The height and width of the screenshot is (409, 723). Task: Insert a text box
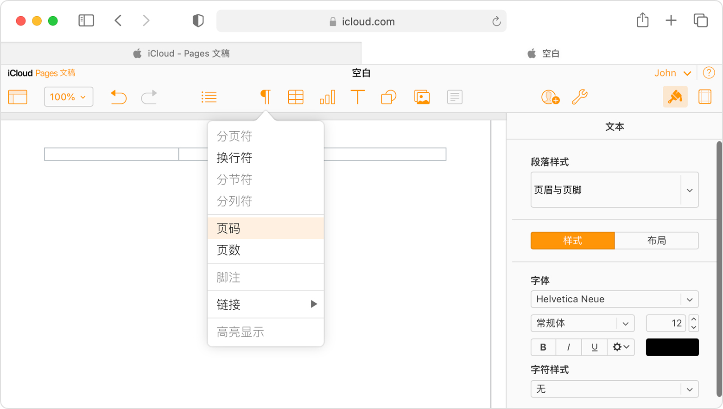pos(357,97)
